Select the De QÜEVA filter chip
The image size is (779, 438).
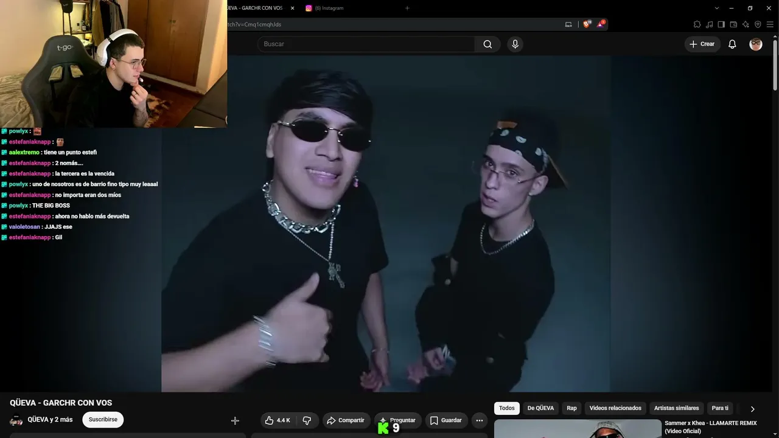540,408
